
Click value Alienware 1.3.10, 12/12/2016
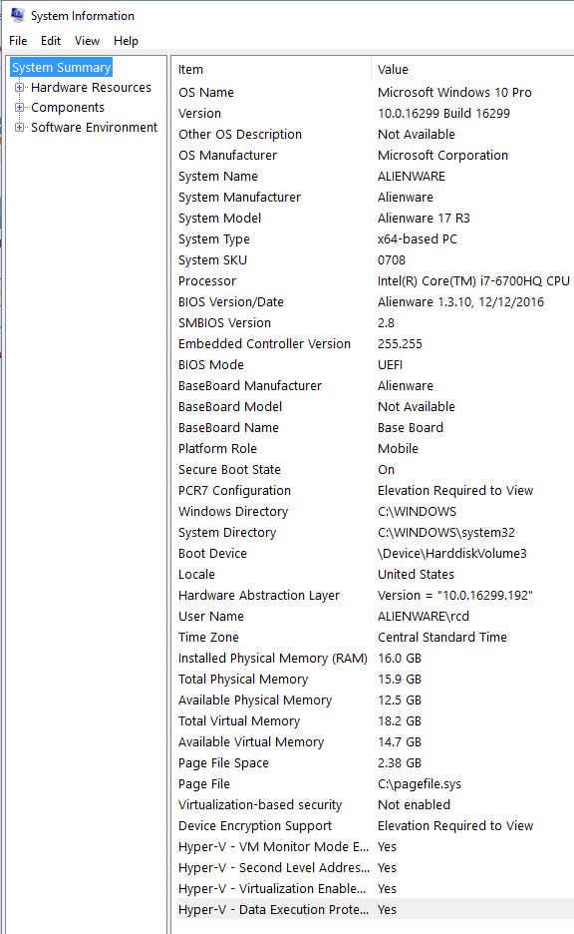point(460,302)
